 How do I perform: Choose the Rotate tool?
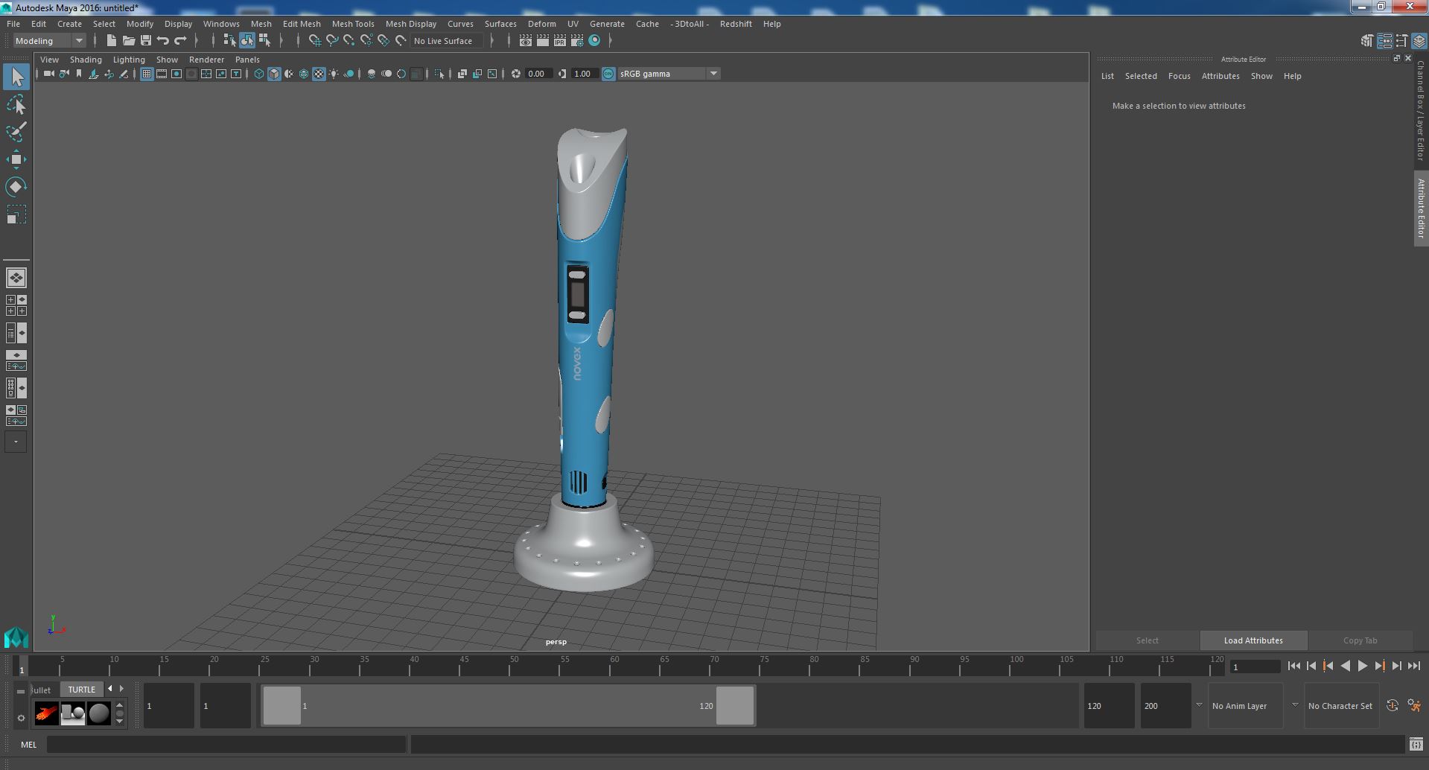(x=16, y=186)
